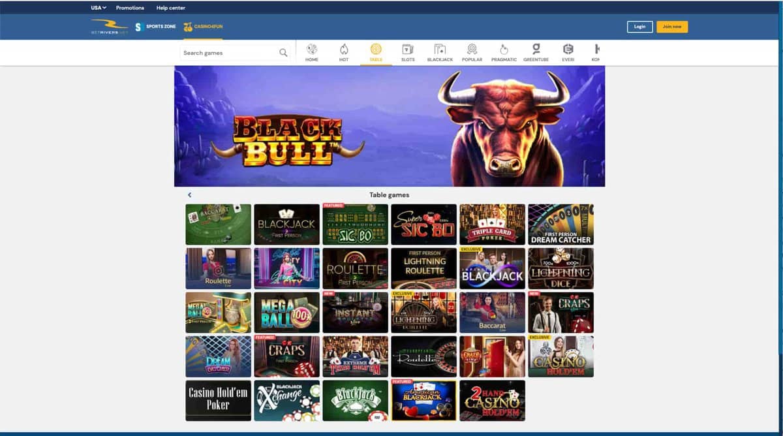Open European Roulette game

423,356
